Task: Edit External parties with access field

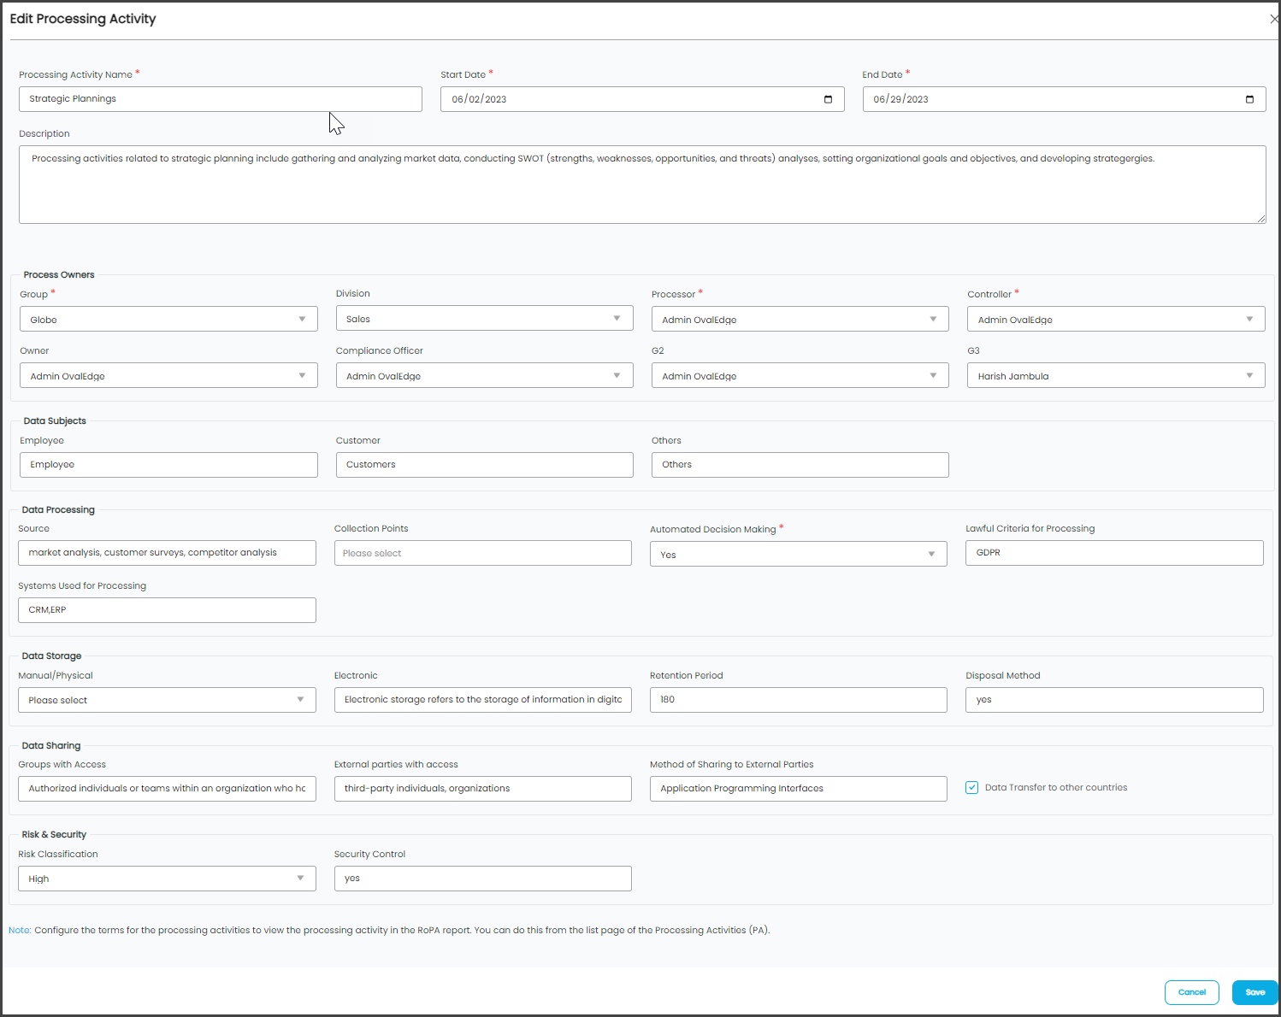Action: [x=482, y=788]
